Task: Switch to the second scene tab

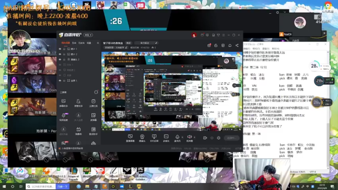Action: click(x=74, y=43)
